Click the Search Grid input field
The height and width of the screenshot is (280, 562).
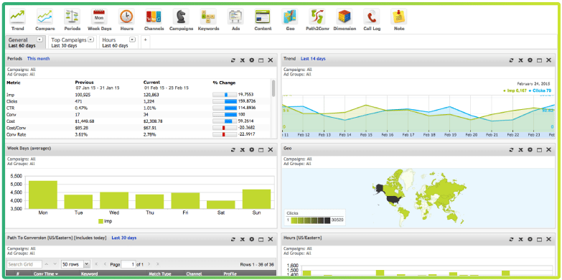pos(24,264)
